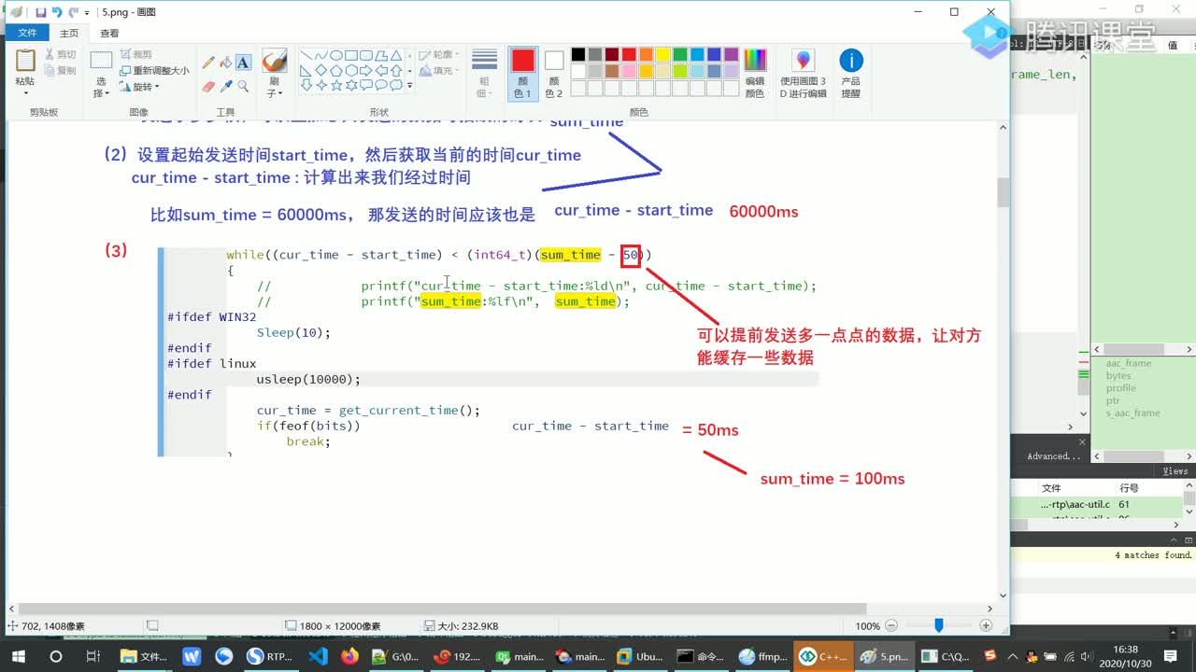Viewport: 1196px width, 672px height.
Task: Select the five-point star shape
Action: point(336,85)
